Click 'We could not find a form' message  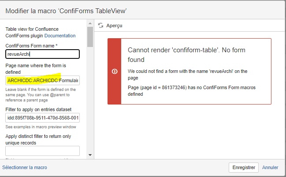tap(187, 75)
